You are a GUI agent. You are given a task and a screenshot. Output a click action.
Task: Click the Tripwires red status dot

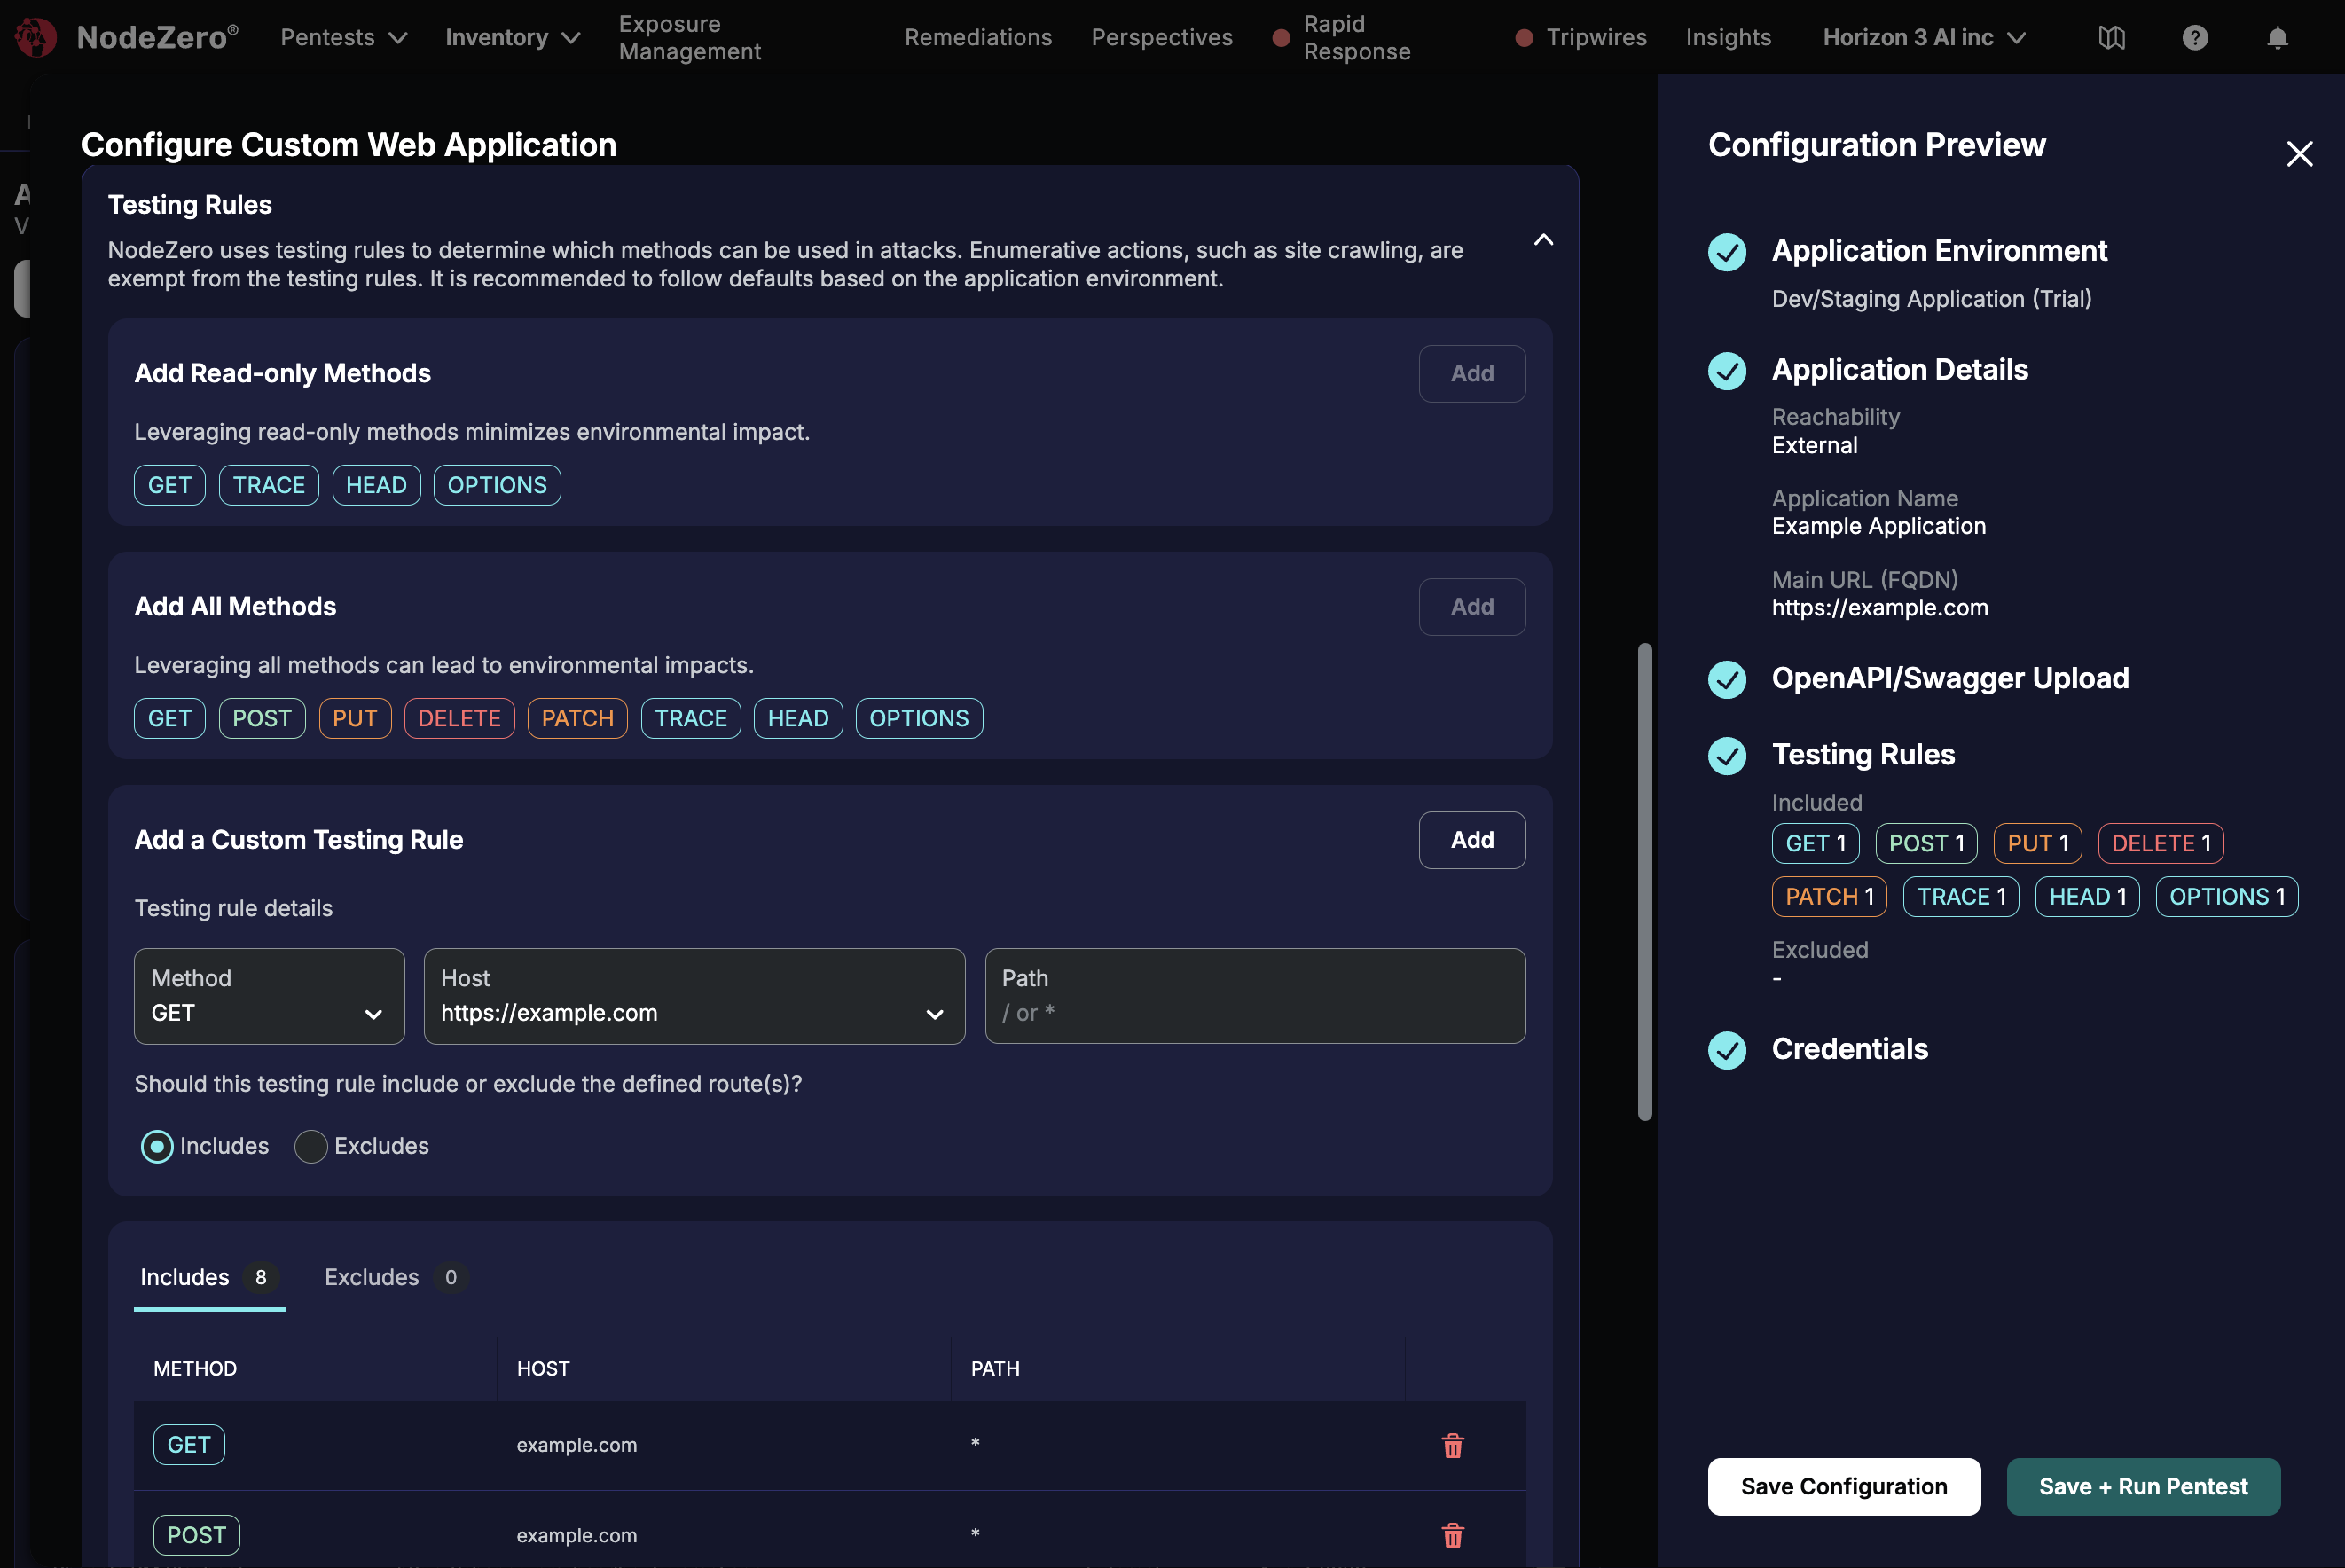[1524, 38]
